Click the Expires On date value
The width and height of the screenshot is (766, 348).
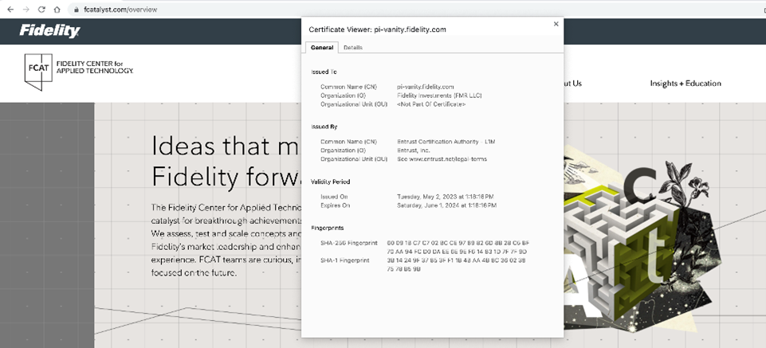pos(446,205)
